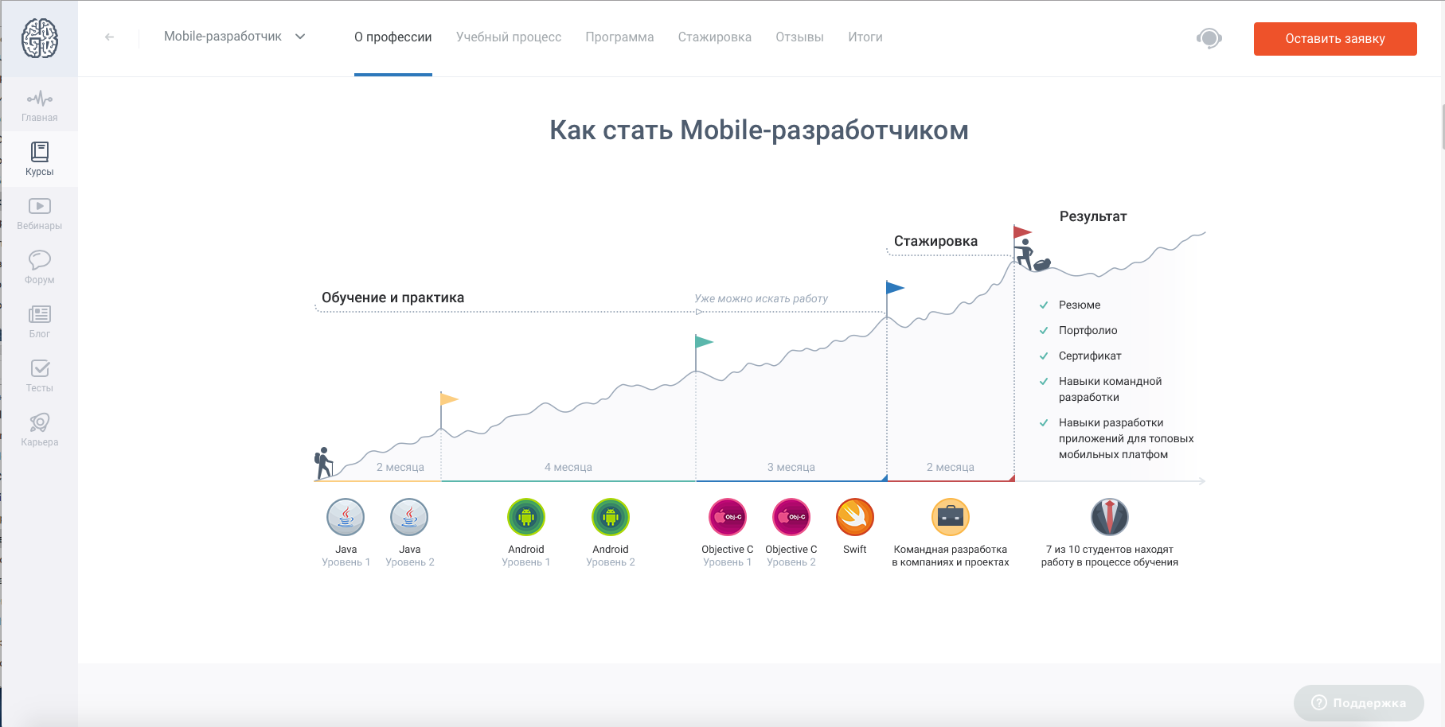Open the Программа tab
Viewport: 1445px width, 727px height.
(619, 37)
